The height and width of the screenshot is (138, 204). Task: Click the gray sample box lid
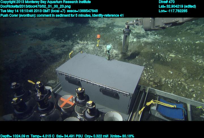point(100,73)
